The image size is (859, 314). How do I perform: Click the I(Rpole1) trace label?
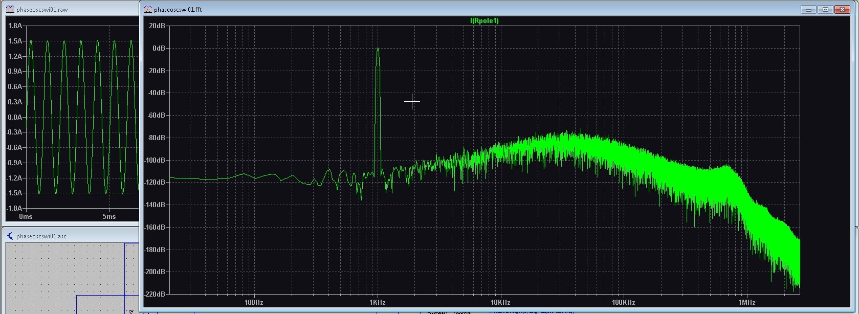click(x=484, y=21)
